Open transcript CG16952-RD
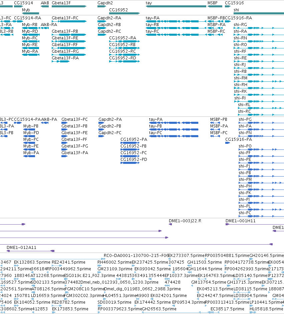284x314 pixels. pyautogui.click(x=122, y=58)
